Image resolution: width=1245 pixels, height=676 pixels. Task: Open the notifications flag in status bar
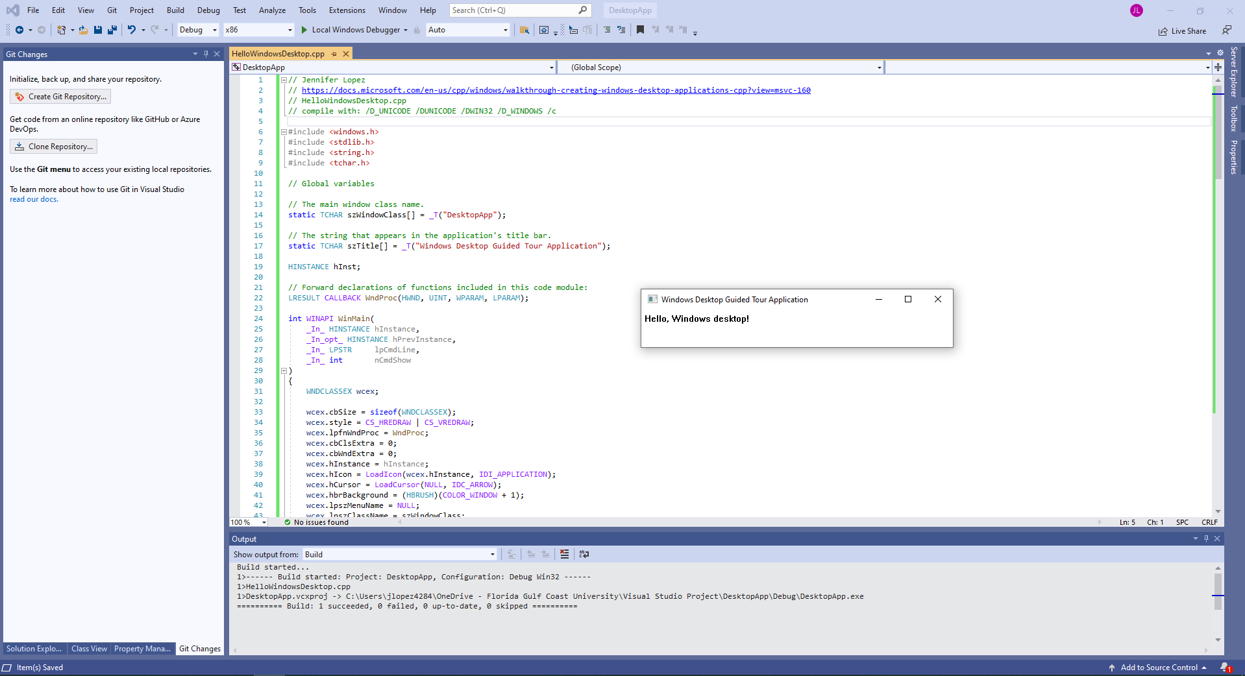(x=1226, y=668)
